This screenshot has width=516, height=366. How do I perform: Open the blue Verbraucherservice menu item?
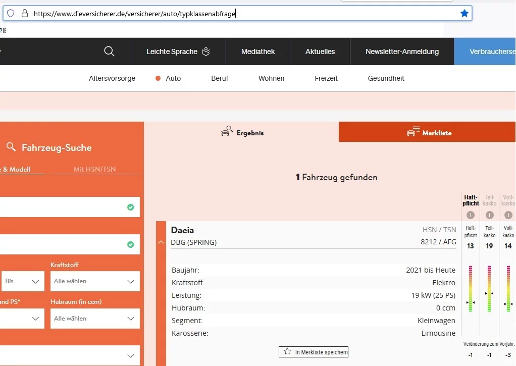[485, 51]
